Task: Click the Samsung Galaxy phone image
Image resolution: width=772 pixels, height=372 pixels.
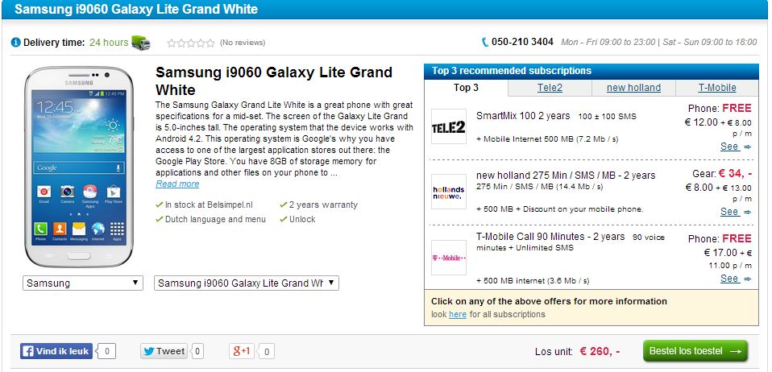Action: click(x=79, y=167)
